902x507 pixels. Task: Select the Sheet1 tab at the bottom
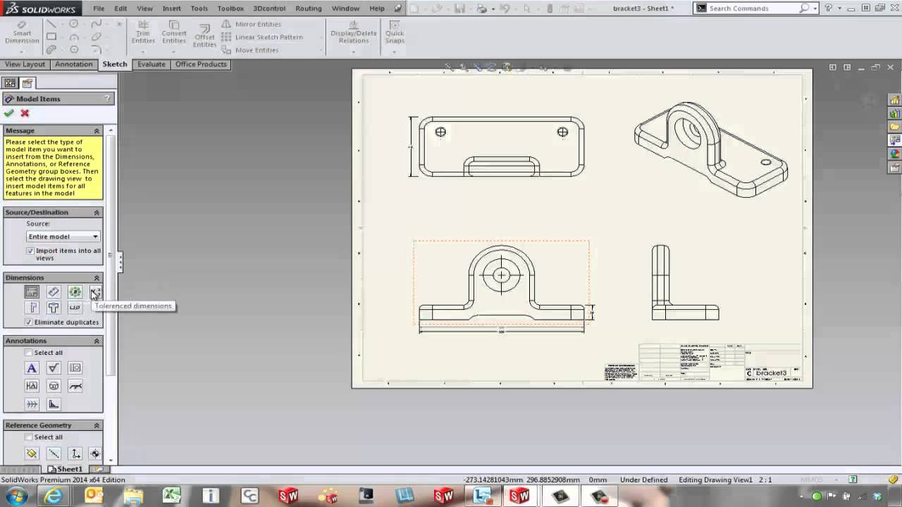point(68,468)
